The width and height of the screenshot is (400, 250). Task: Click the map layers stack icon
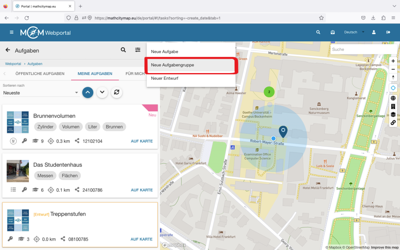[393, 114]
